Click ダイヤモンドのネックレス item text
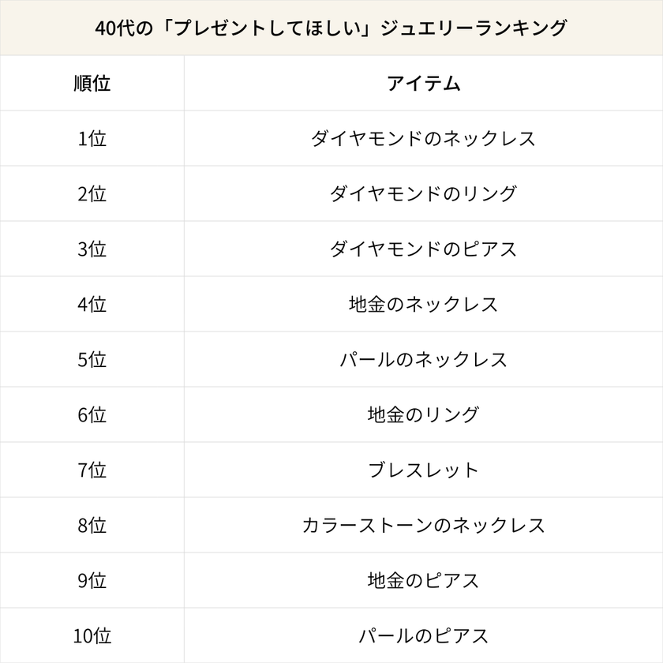Screen dimensions: 663x663 pyautogui.click(x=423, y=138)
